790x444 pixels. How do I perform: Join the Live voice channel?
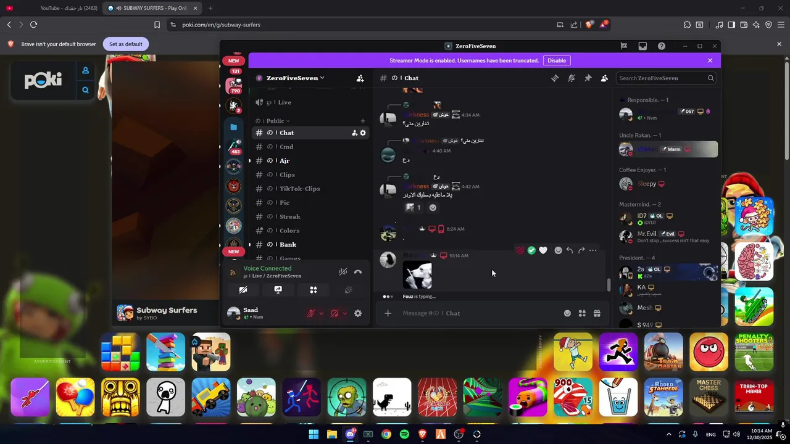point(311,102)
